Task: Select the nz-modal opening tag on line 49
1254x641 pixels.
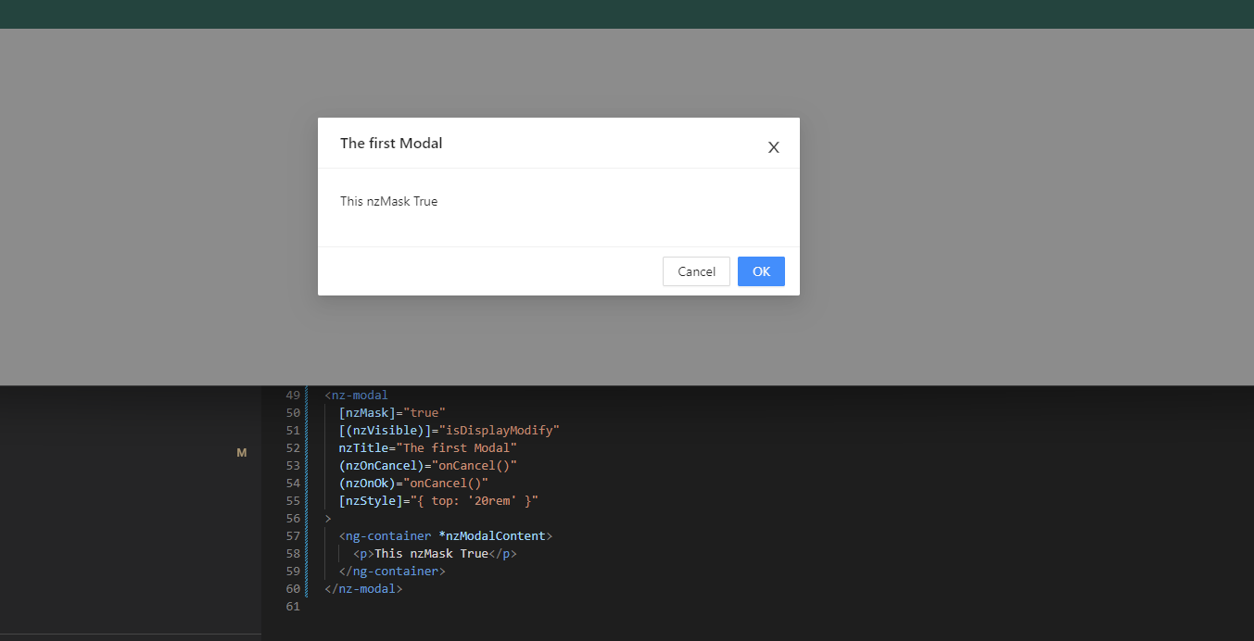Action: click(356, 395)
